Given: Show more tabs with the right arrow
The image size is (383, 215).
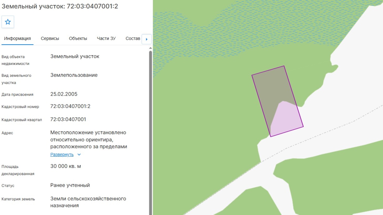Looking at the screenshot, I should (x=147, y=39).
